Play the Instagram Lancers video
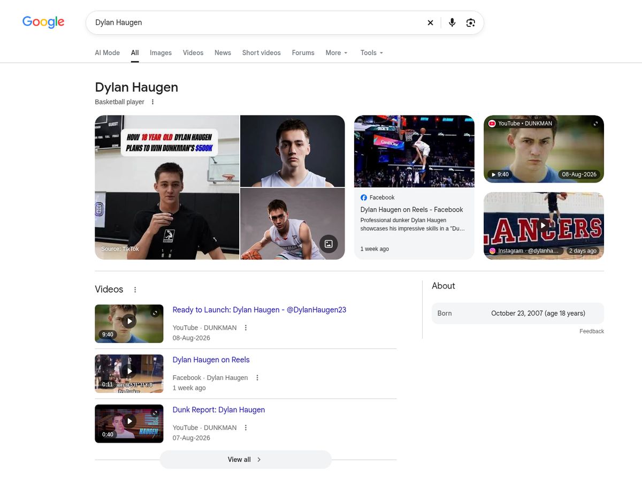The width and height of the screenshot is (642, 479). pyautogui.click(x=544, y=225)
